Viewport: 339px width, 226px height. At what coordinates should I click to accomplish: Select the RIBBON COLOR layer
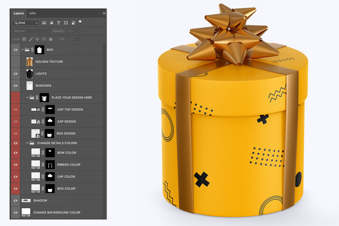tap(69, 165)
